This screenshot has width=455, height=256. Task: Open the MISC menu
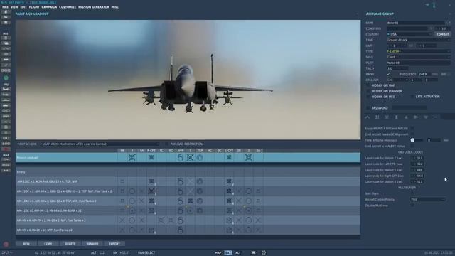pyautogui.click(x=115, y=7)
